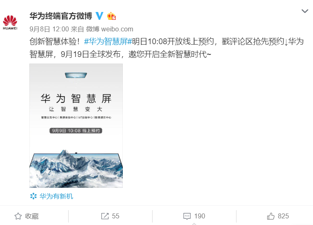
Task: Expand the post options chevron menu
Action: point(305,11)
